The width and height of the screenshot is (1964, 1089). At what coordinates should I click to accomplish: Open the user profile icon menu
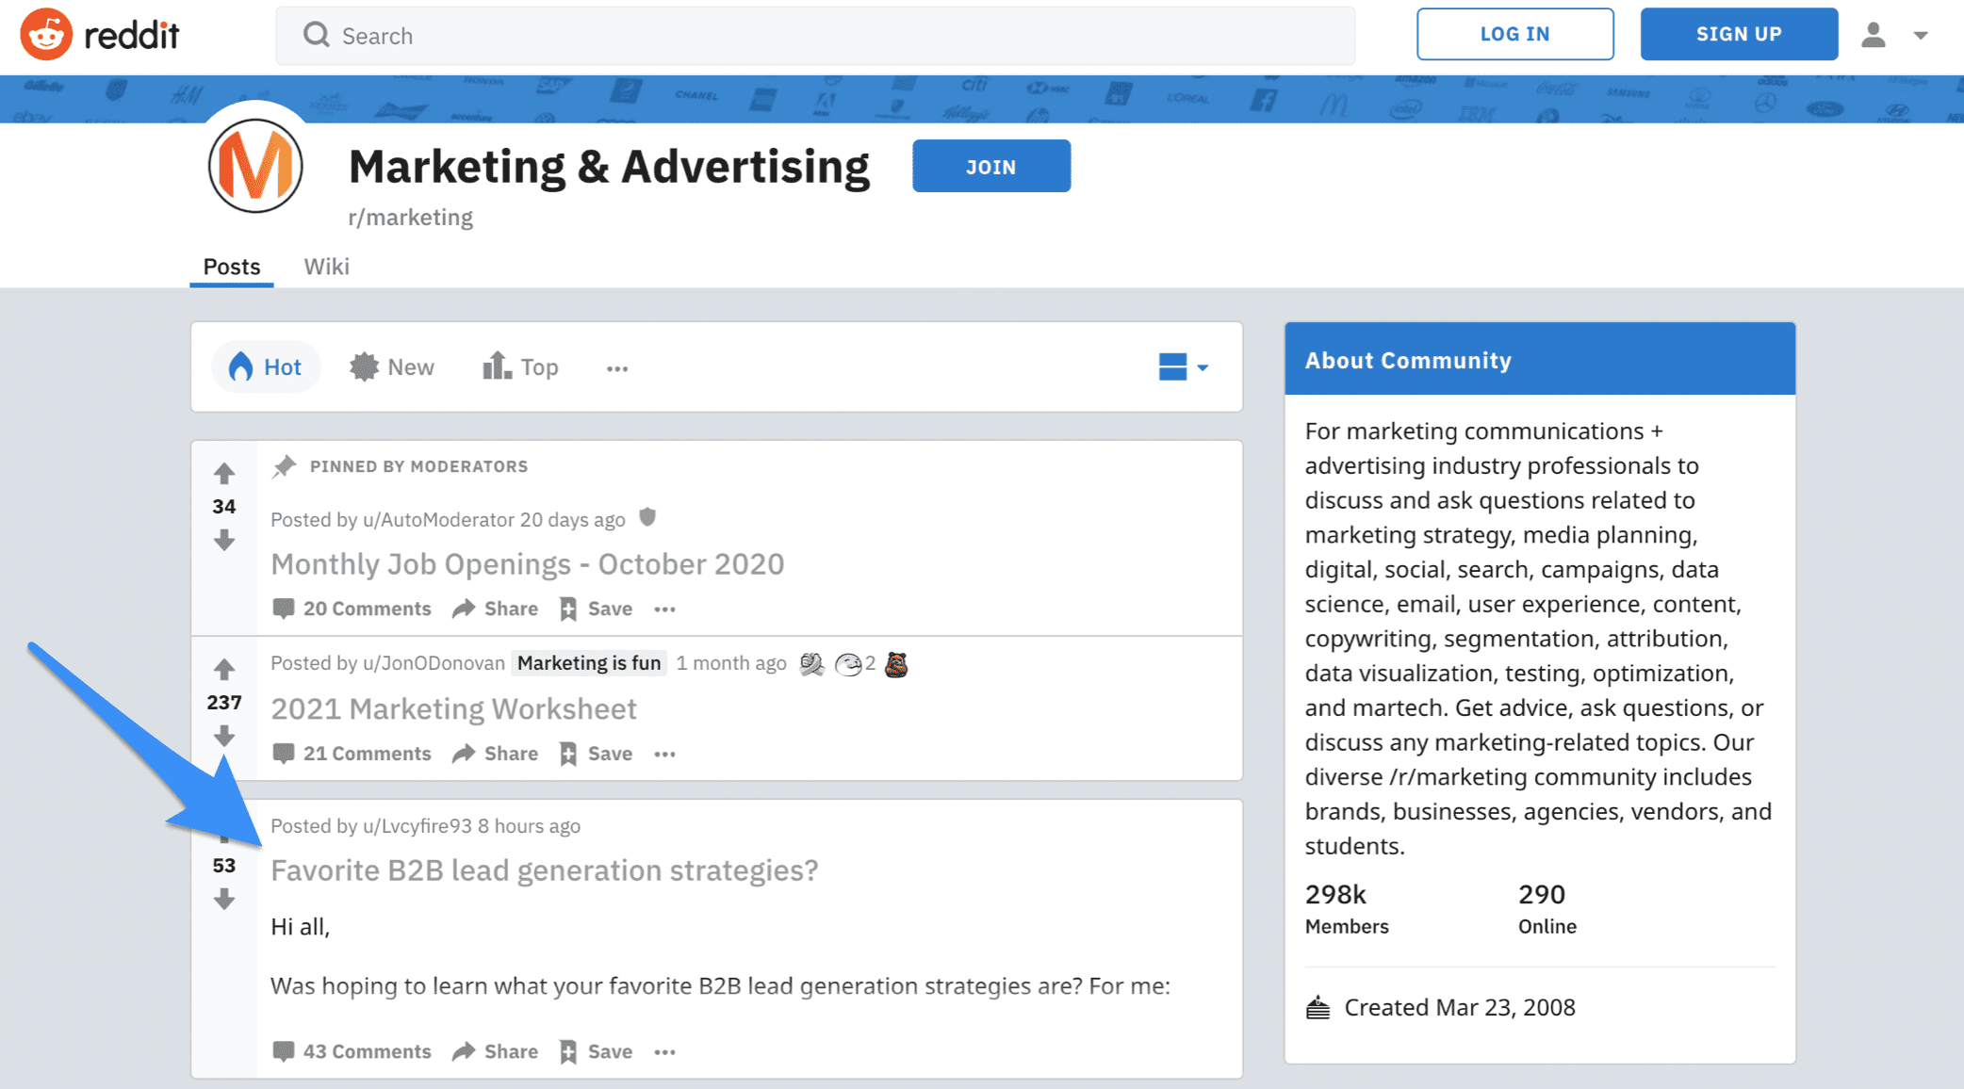coord(1874,35)
